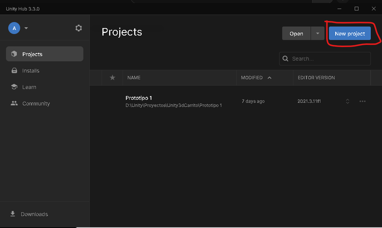Open Preferences via the gear icon
Viewport: 382px width, 228px height.
[78, 28]
